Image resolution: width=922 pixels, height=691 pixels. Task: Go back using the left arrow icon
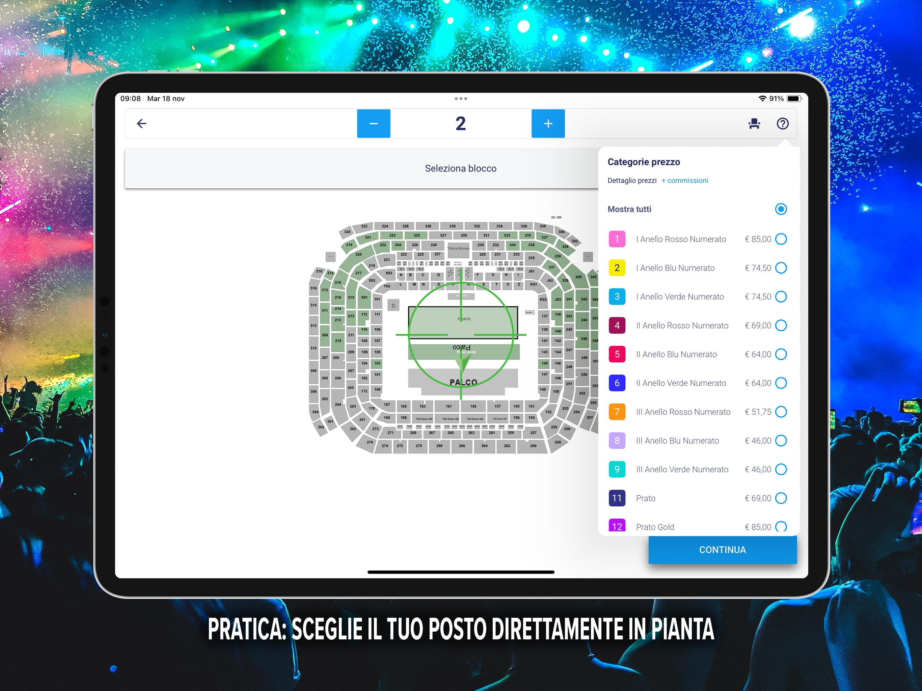click(142, 123)
